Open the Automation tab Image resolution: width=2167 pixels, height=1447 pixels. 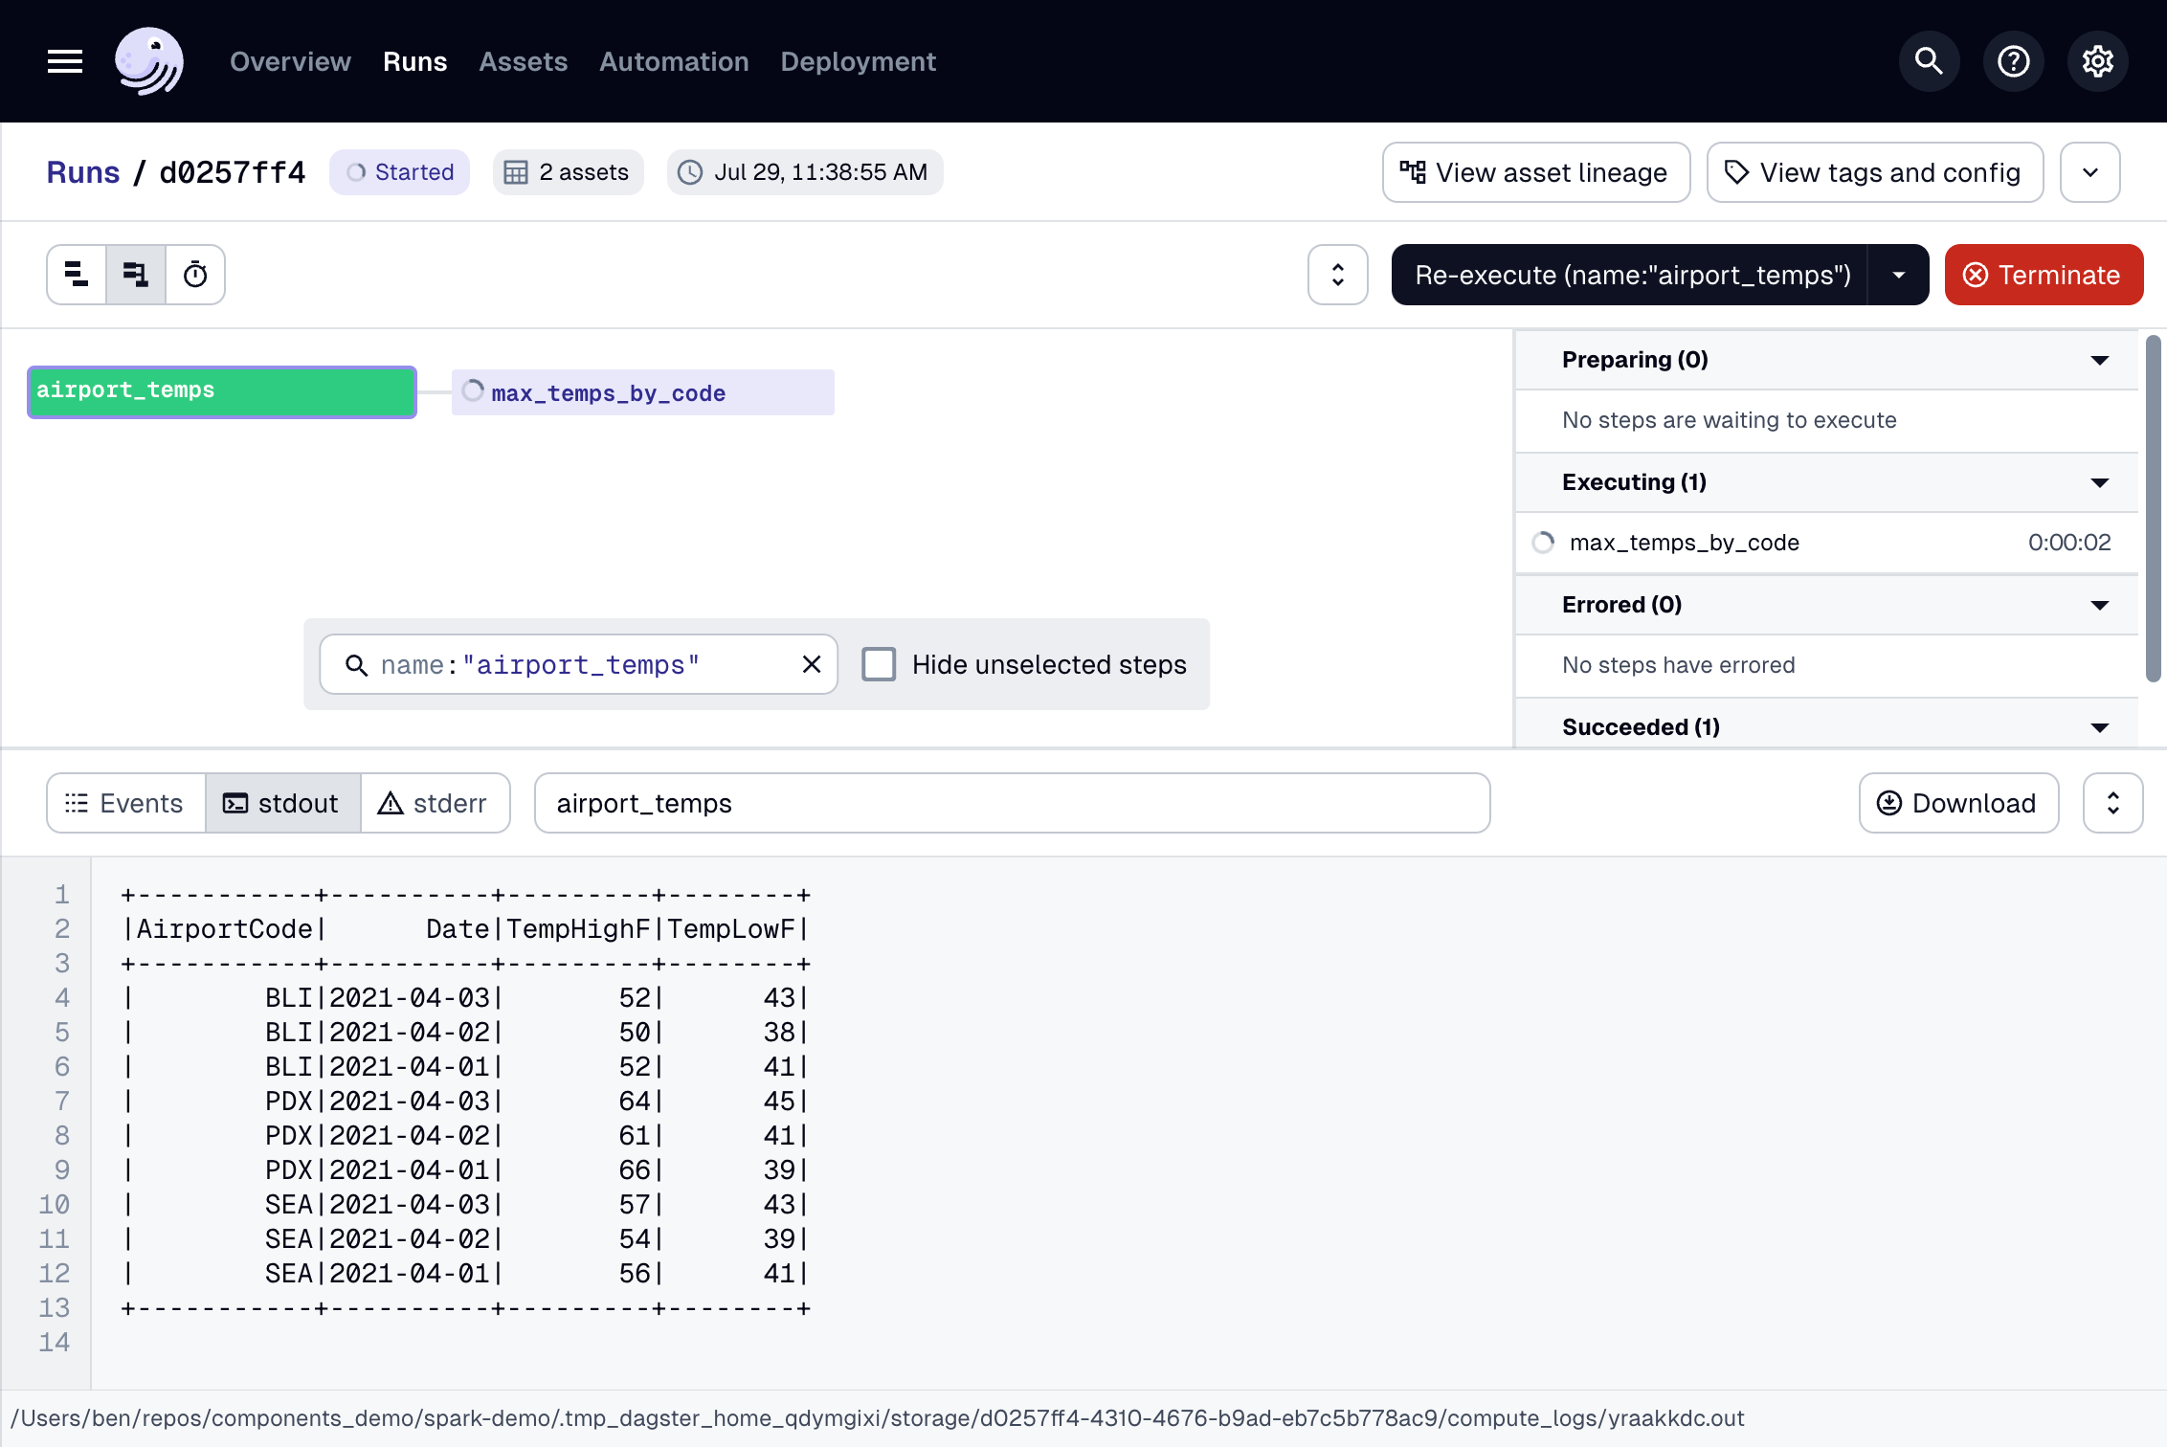click(674, 61)
